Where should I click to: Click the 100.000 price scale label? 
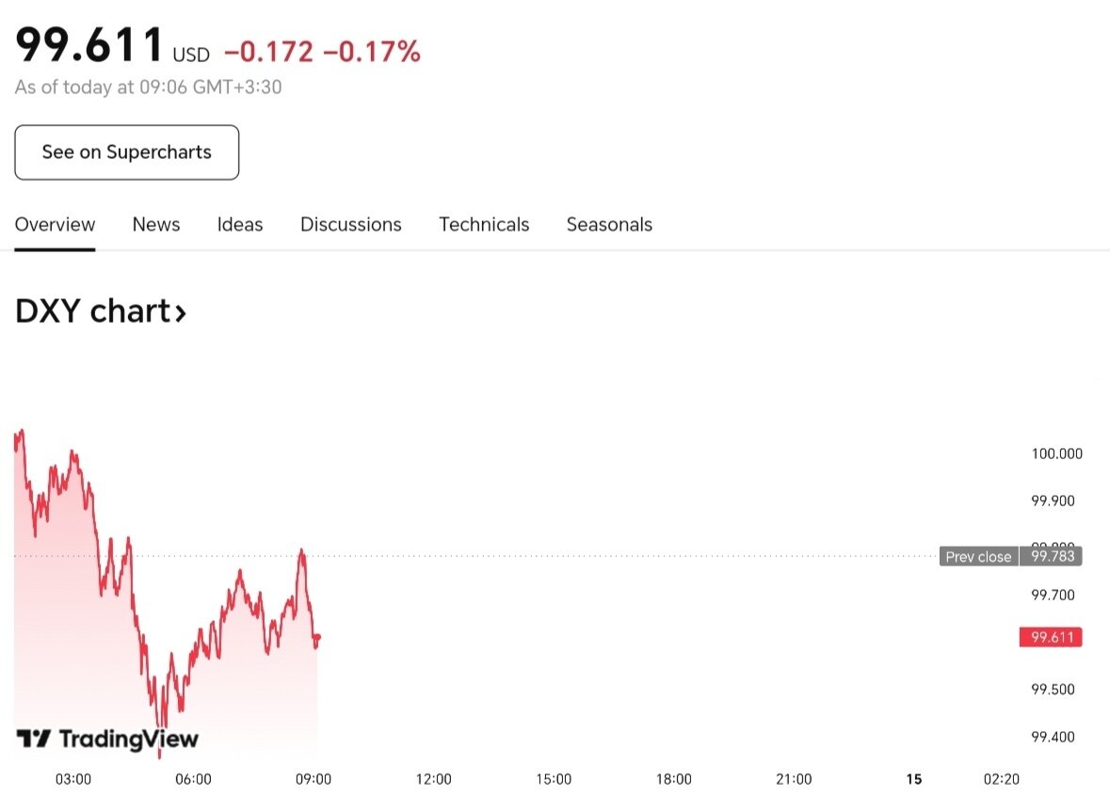(1056, 454)
